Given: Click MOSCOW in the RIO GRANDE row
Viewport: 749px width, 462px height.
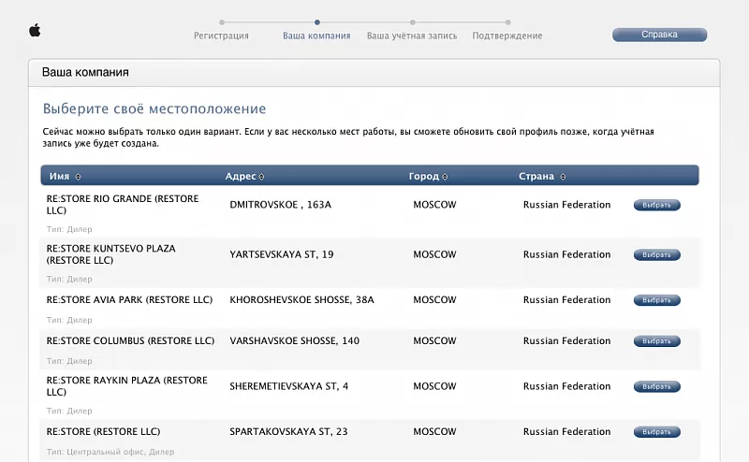Looking at the screenshot, I should (x=434, y=205).
